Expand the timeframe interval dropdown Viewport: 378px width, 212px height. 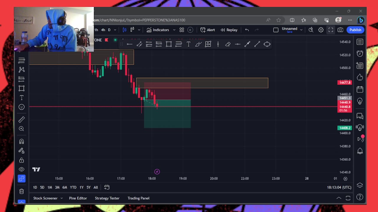pyautogui.click(x=115, y=30)
